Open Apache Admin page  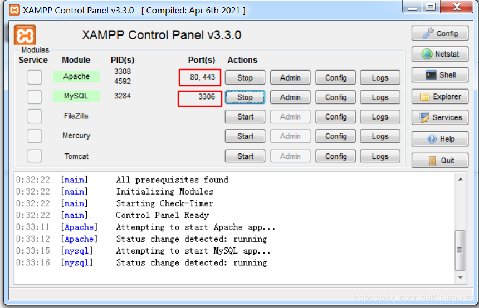point(290,77)
